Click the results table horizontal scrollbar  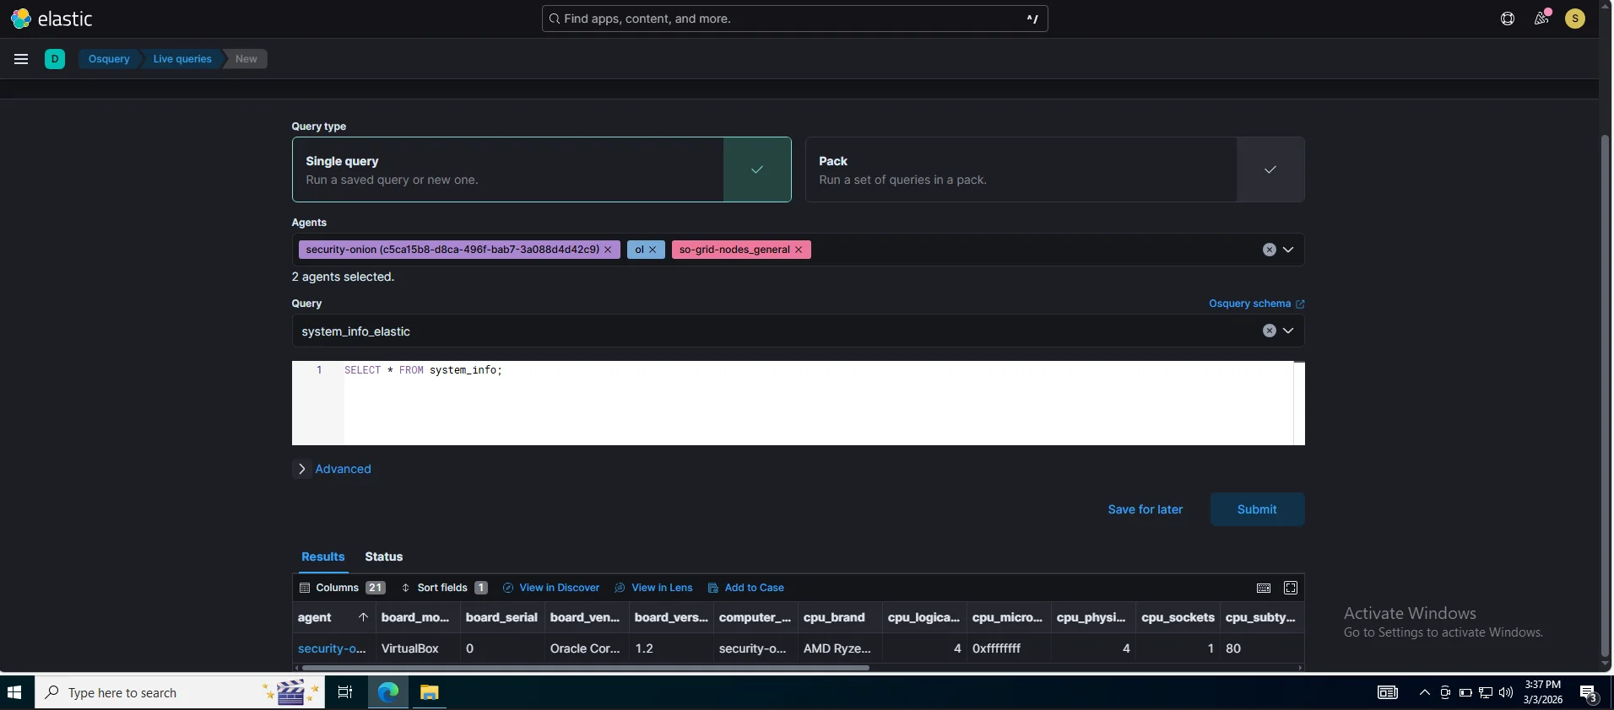[x=585, y=668]
